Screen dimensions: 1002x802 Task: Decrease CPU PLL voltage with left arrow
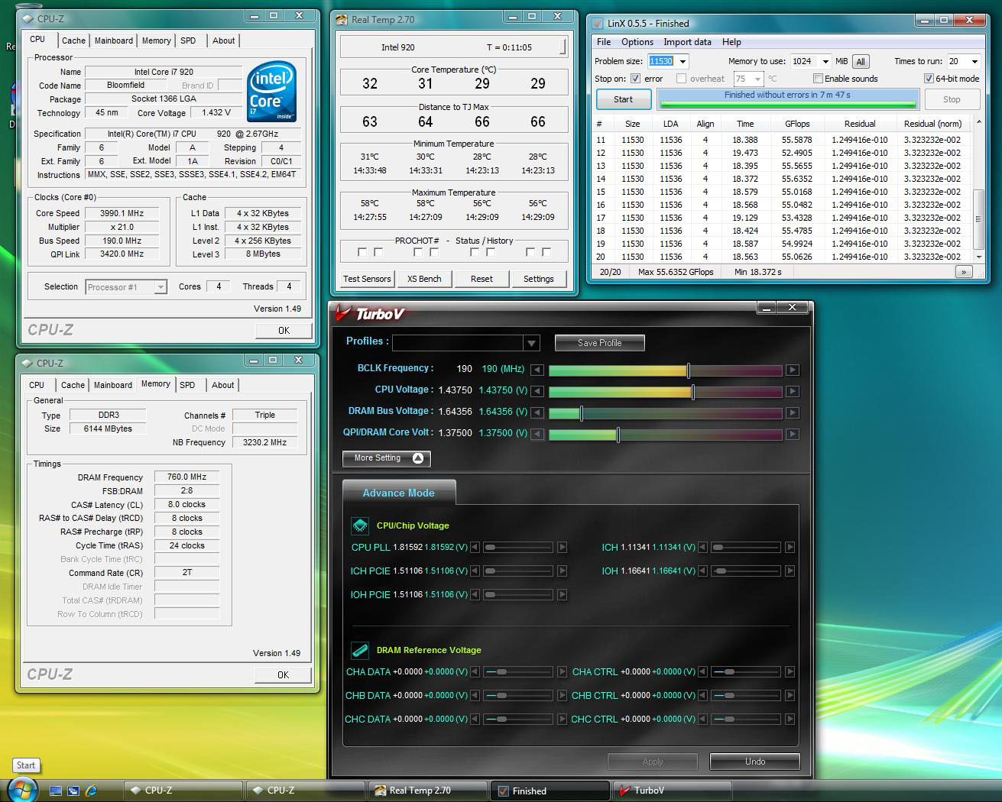coord(475,547)
